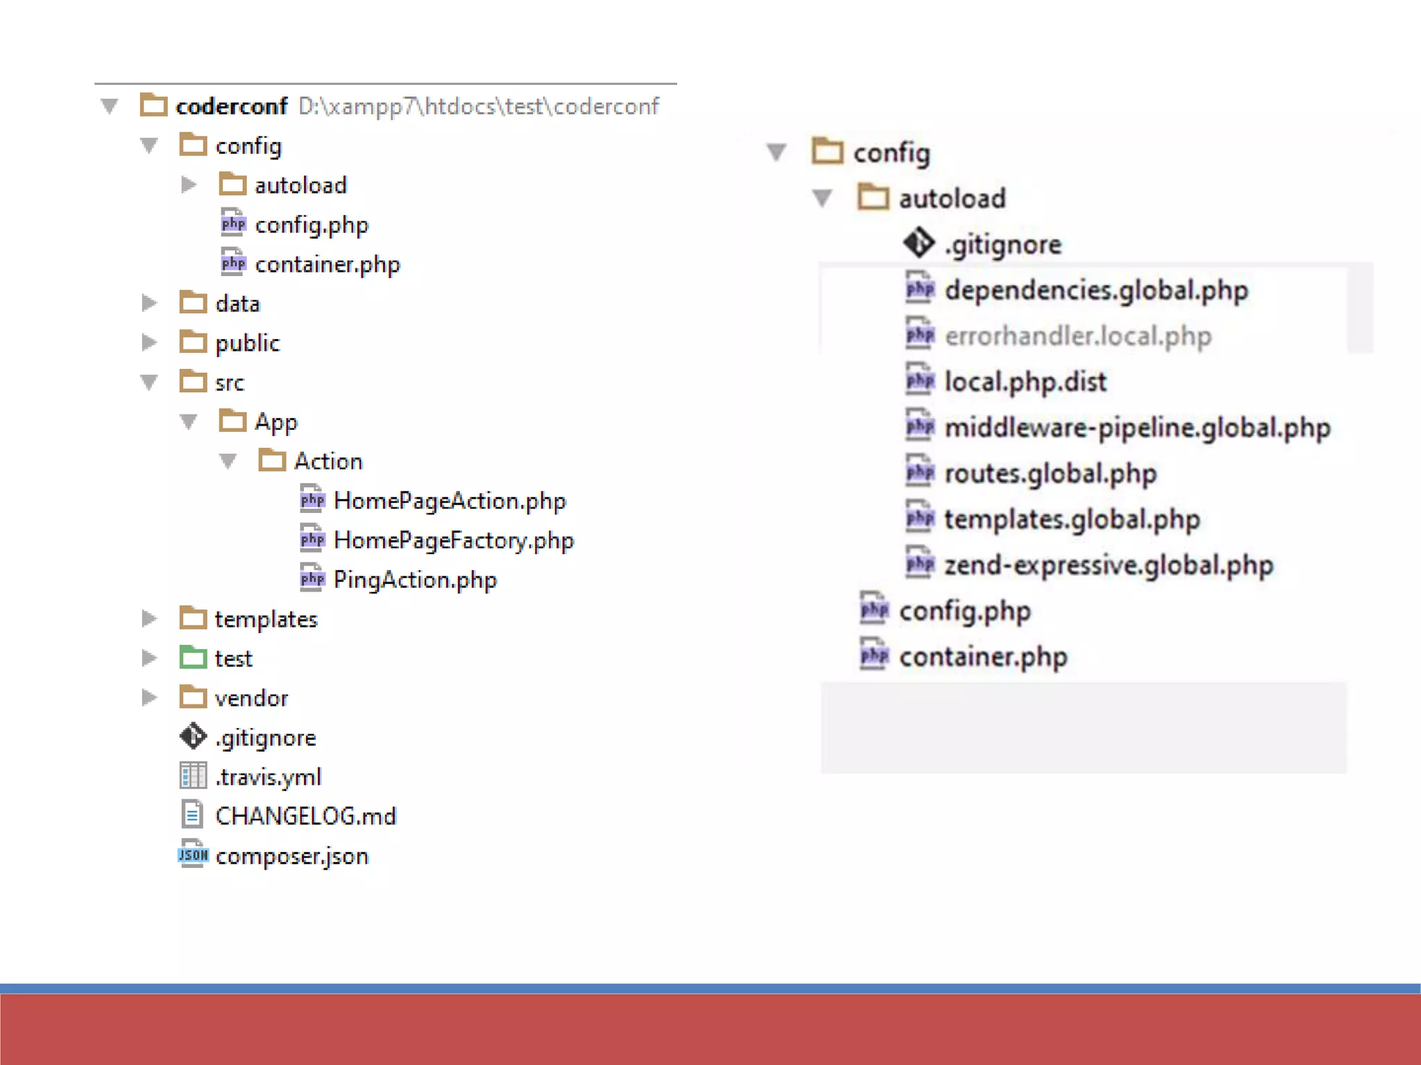This screenshot has height=1065, width=1421.
Task: Click git icon of autoload .gitignore
Action: click(919, 243)
